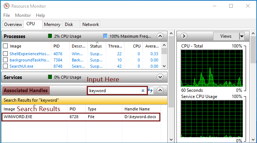Switch to the Overview tab
The width and height of the screenshot is (257, 143).
[x=13, y=25]
